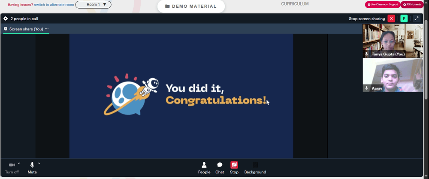This screenshot has height=179, width=429.
Task: Click the Congratulations slide in shared screen
Action: [x=181, y=96]
